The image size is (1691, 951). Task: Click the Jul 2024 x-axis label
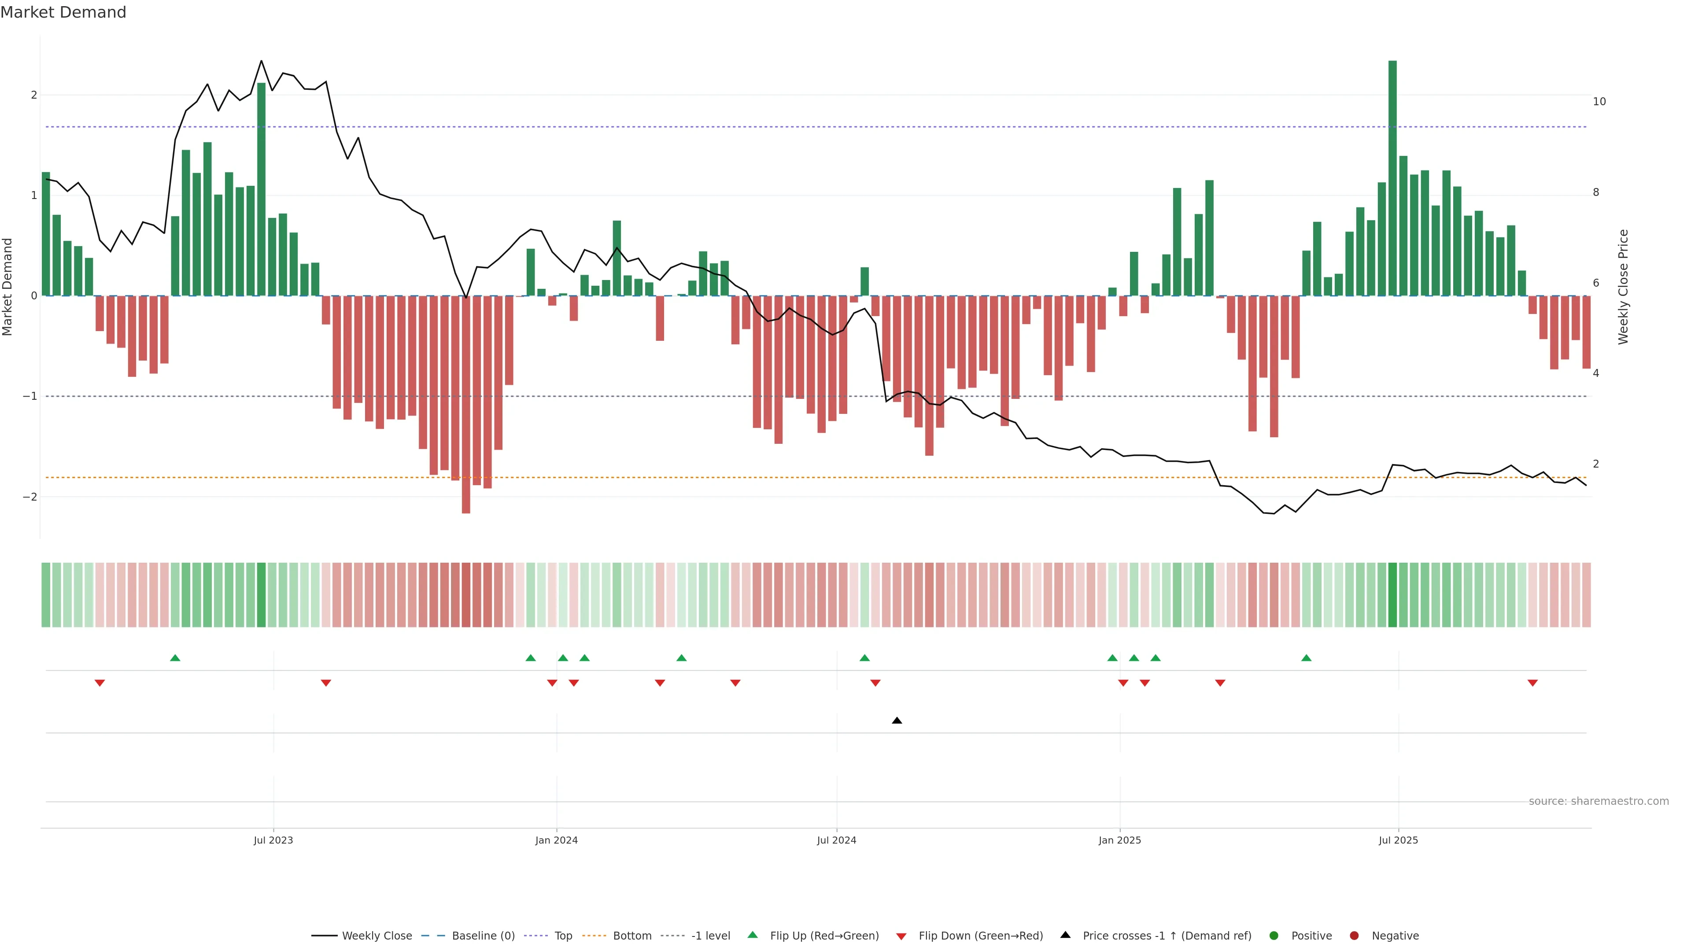836,840
